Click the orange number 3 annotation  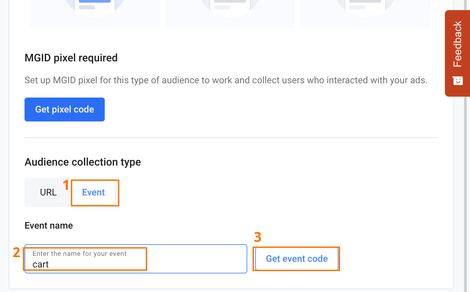(x=258, y=237)
